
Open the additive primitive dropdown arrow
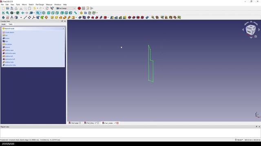tap(76, 17)
